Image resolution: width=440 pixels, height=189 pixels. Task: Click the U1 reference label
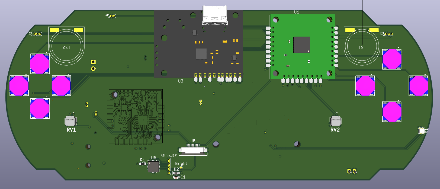[x=297, y=12]
